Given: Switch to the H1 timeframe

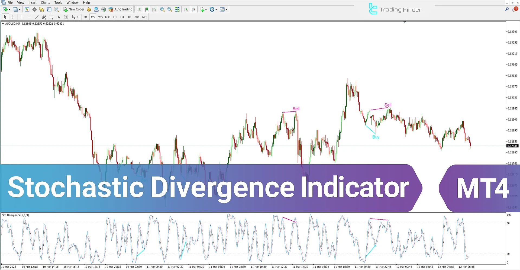Looking at the screenshot, I should tap(115, 17).
